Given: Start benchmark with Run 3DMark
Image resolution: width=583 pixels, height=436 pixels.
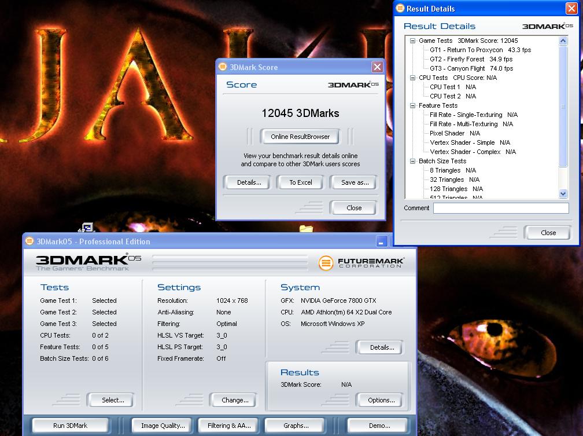Looking at the screenshot, I should click(x=71, y=426).
